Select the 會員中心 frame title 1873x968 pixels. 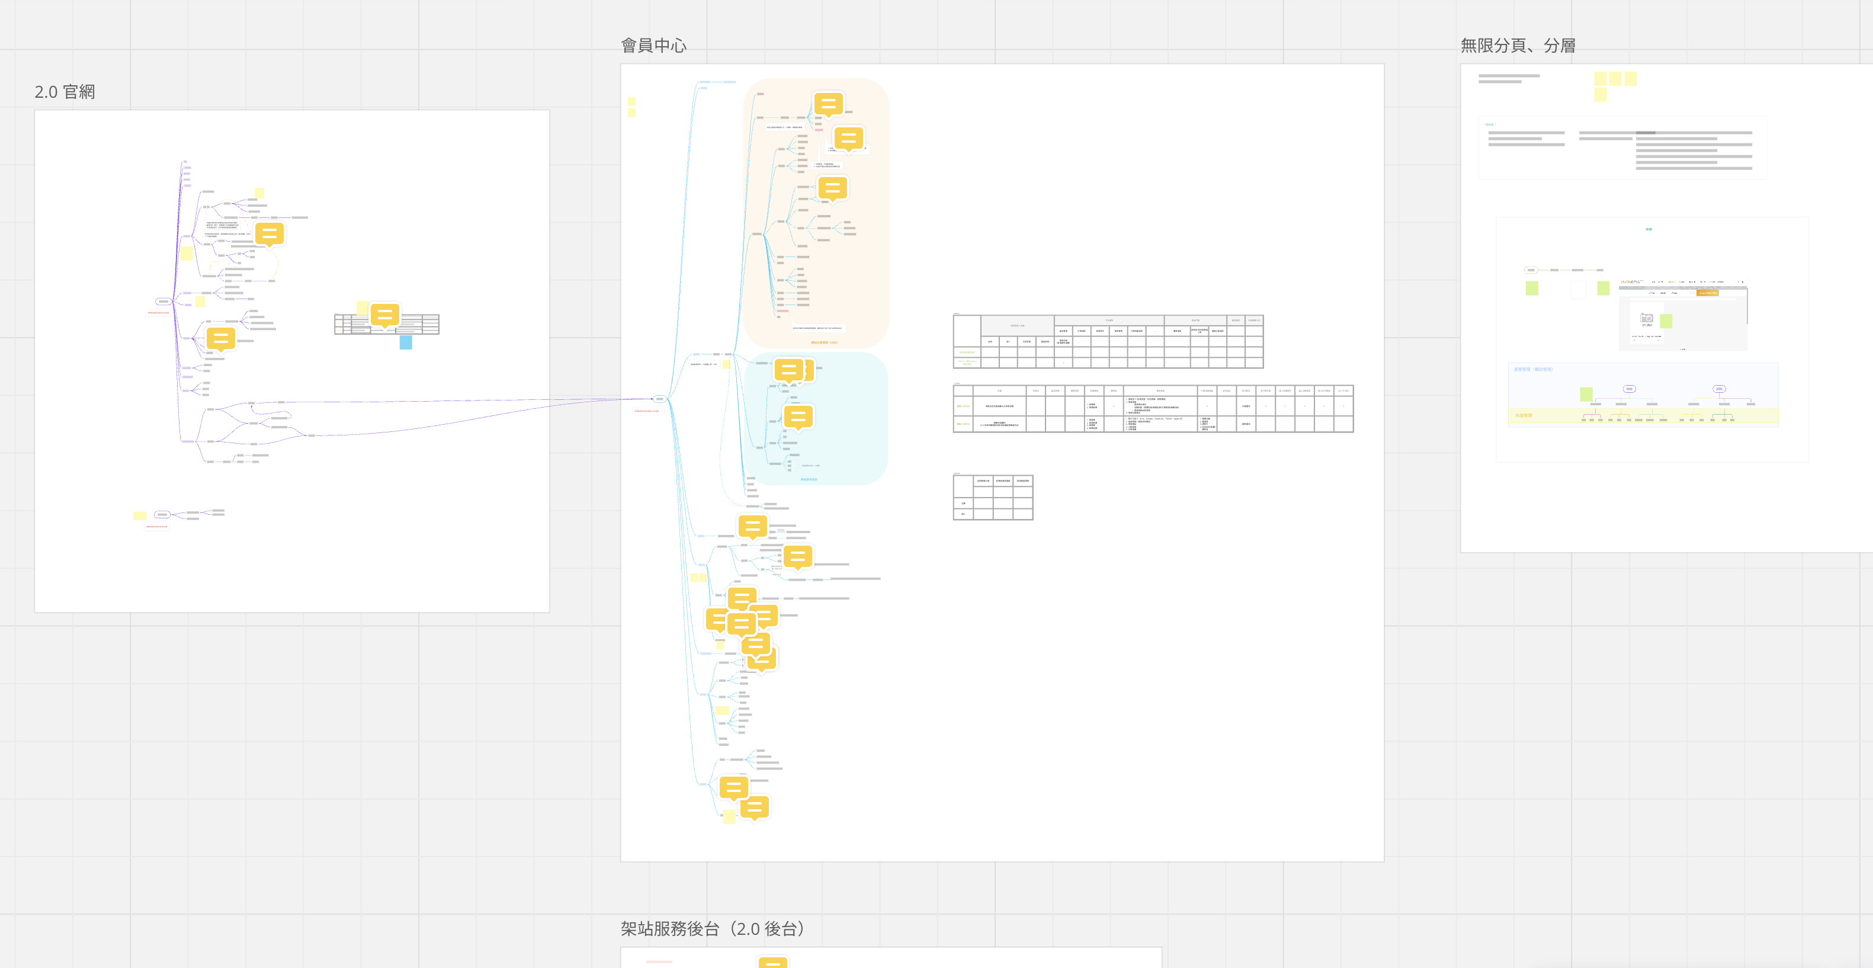click(653, 45)
